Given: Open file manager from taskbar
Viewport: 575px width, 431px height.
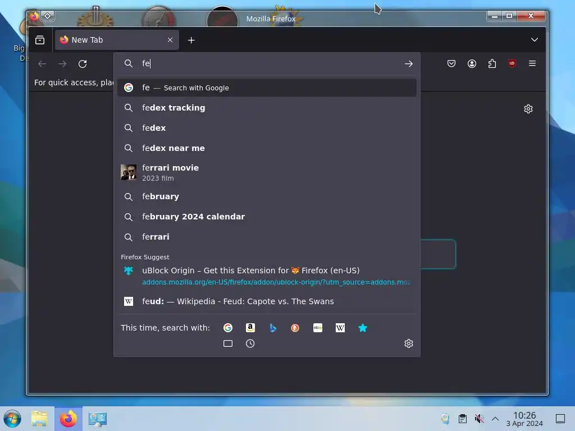Looking at the screenshot, I should pyautogui.click(x=39, y=419).
